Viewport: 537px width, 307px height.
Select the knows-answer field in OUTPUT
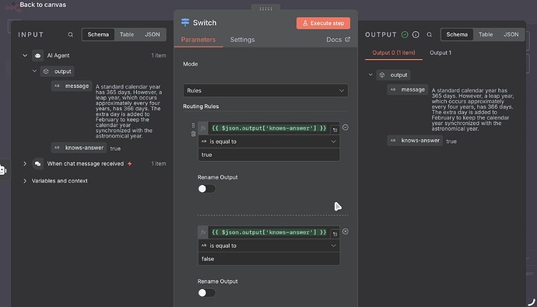click(415, 141)
